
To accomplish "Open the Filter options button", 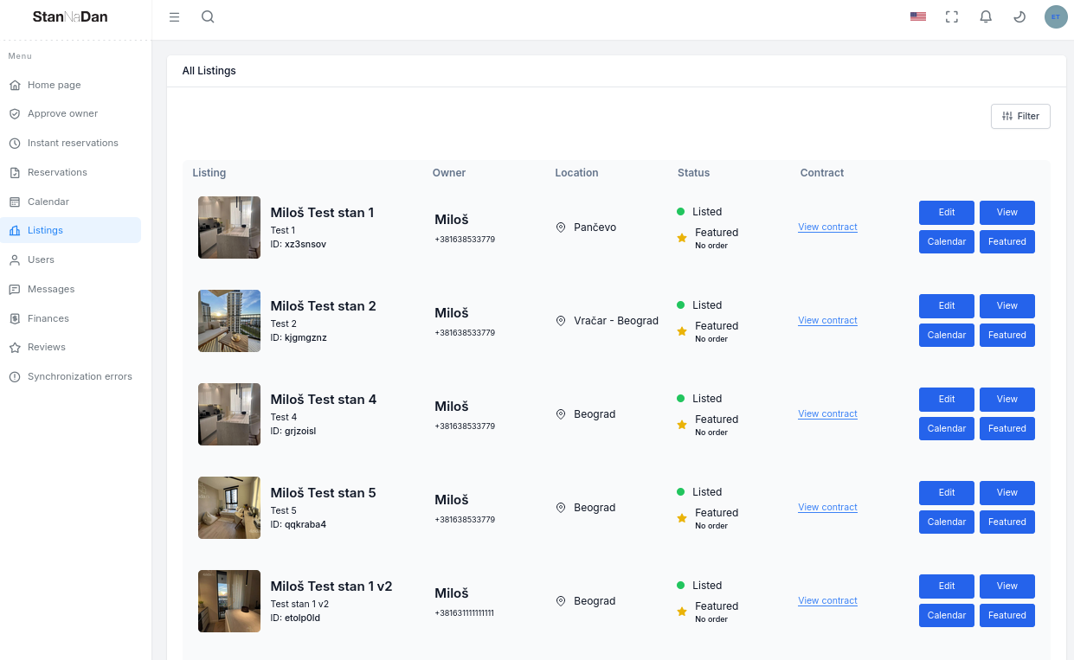I will (1020, 116).
